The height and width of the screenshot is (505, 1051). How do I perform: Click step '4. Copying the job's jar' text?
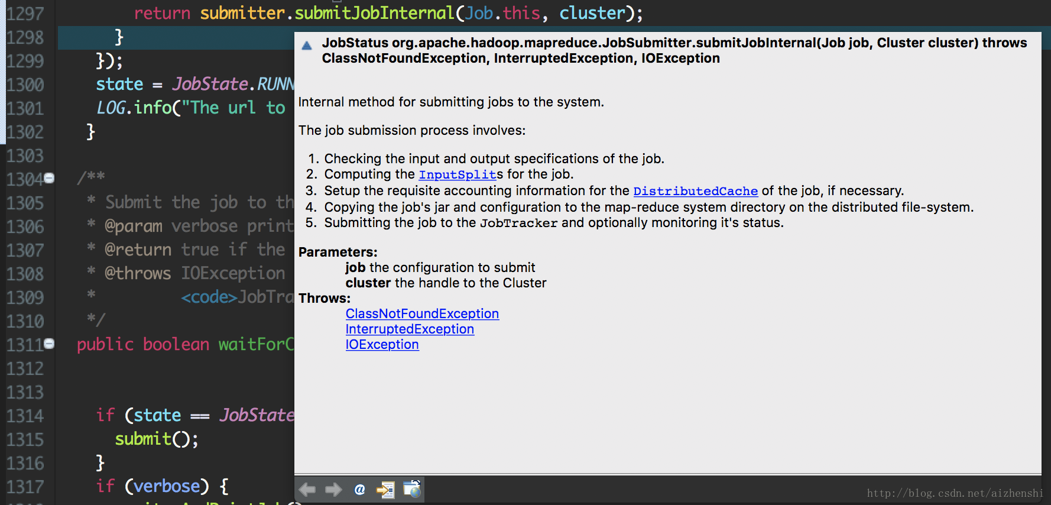[640, 207]
